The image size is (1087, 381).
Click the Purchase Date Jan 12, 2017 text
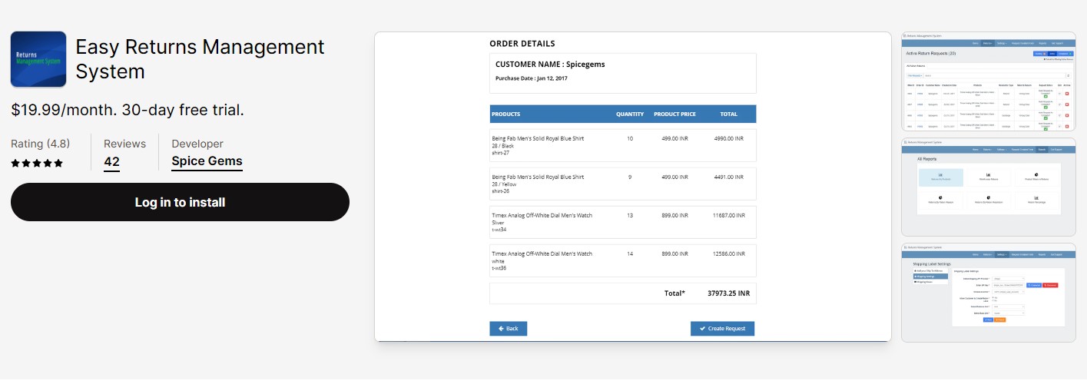pyautogui.click(x=531, y=78)
